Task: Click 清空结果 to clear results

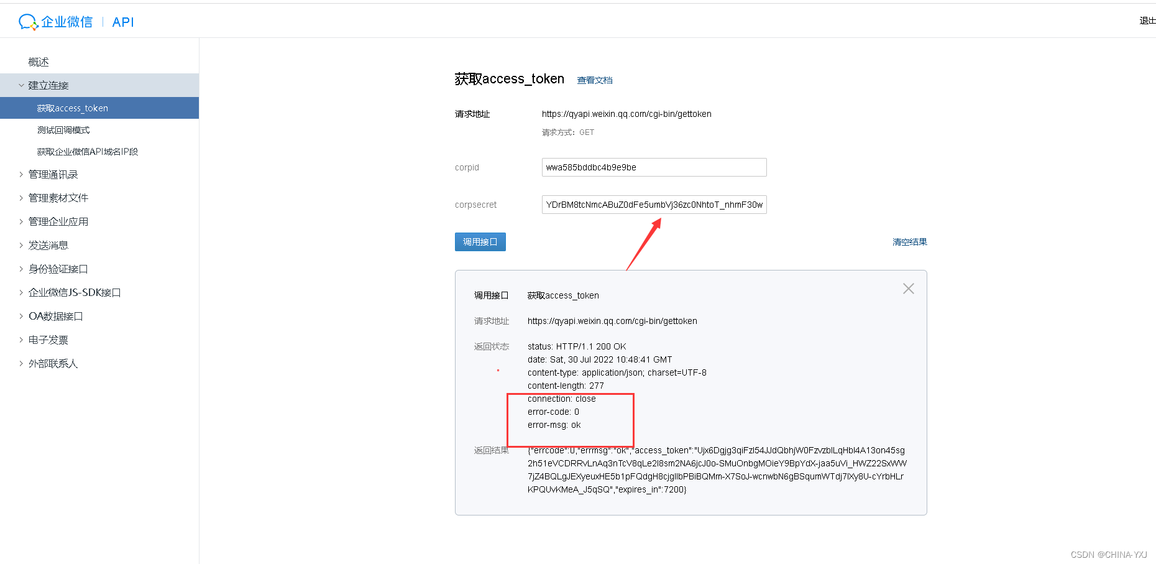Action: 910,242
